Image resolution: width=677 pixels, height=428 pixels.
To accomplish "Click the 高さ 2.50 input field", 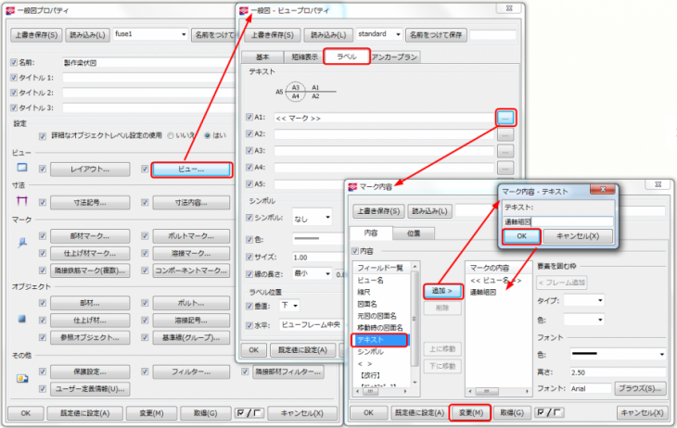I will pyautogui.click(x=618, y=372).
